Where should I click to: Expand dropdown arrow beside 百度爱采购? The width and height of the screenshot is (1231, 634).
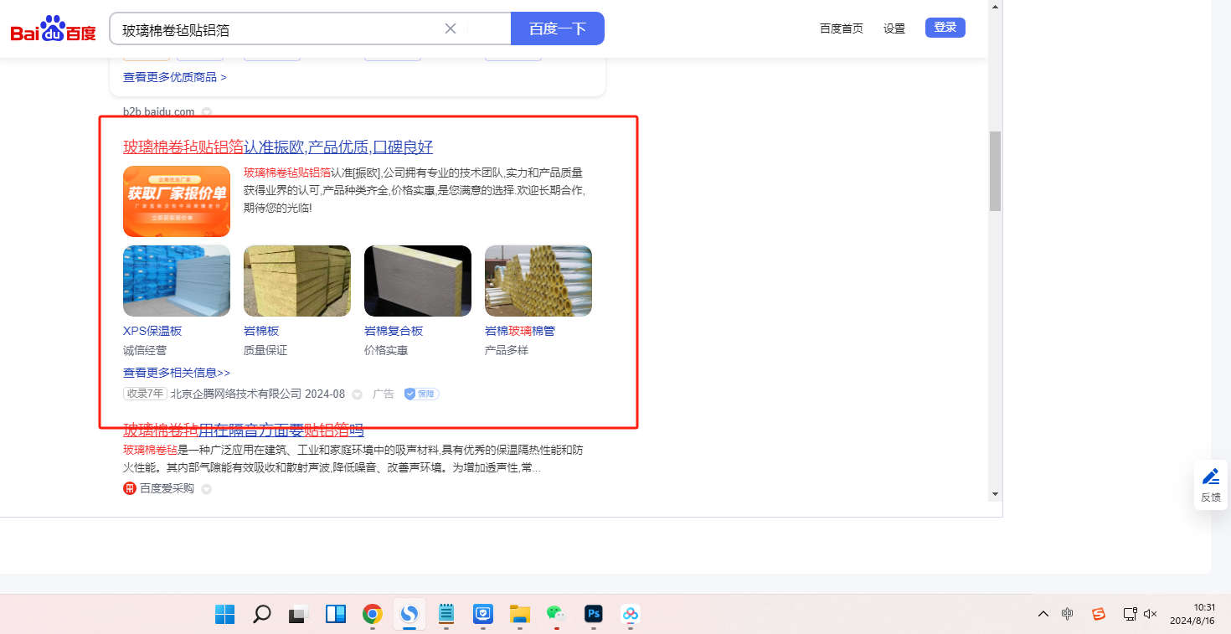[206, 489]
